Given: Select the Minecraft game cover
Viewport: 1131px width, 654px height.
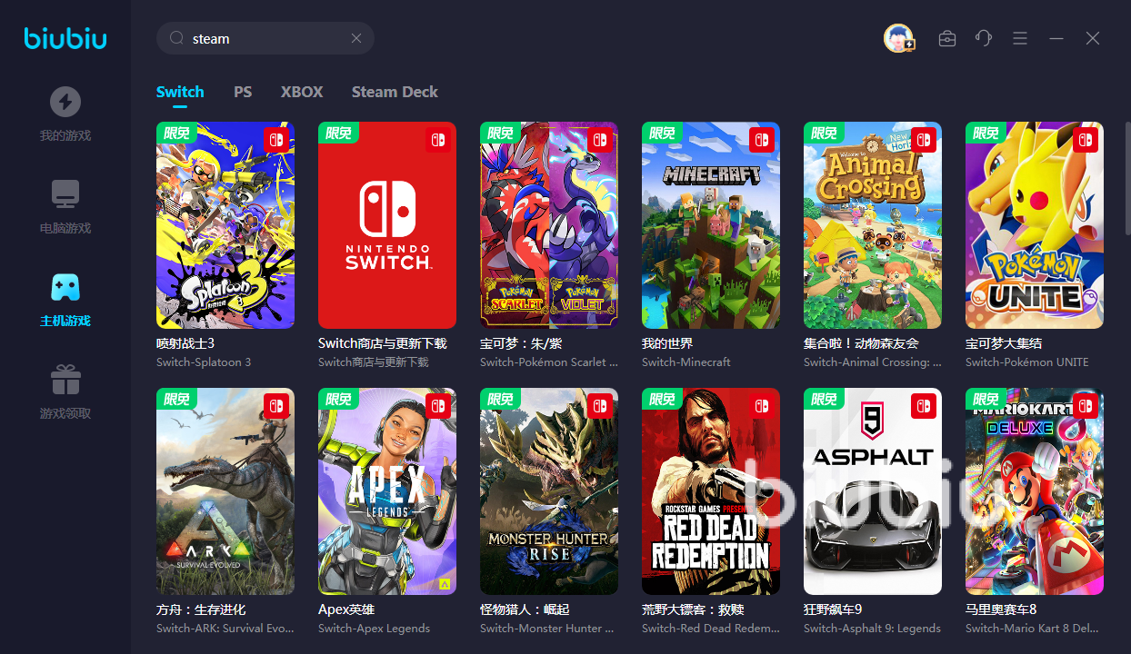Looking at the screenshot, I should click(711, 225).
